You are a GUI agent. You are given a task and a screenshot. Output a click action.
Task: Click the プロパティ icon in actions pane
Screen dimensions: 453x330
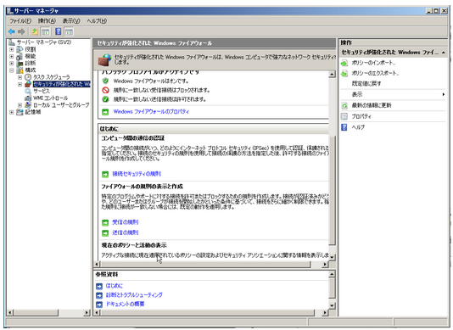coord(344,116)
